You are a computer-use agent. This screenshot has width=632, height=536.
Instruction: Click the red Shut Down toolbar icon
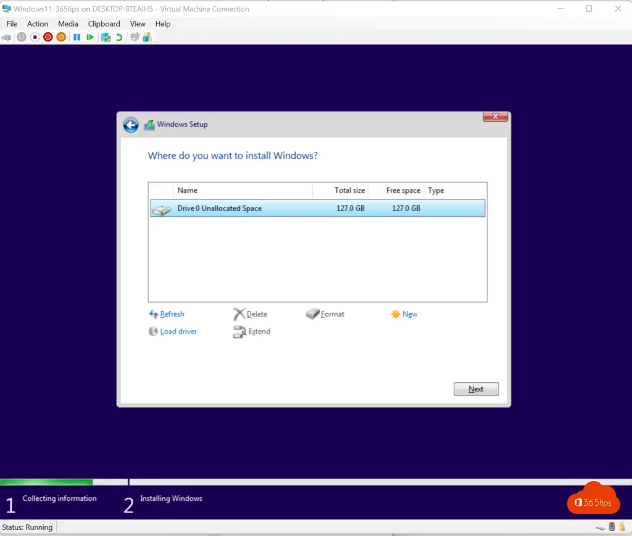point(48,37)
